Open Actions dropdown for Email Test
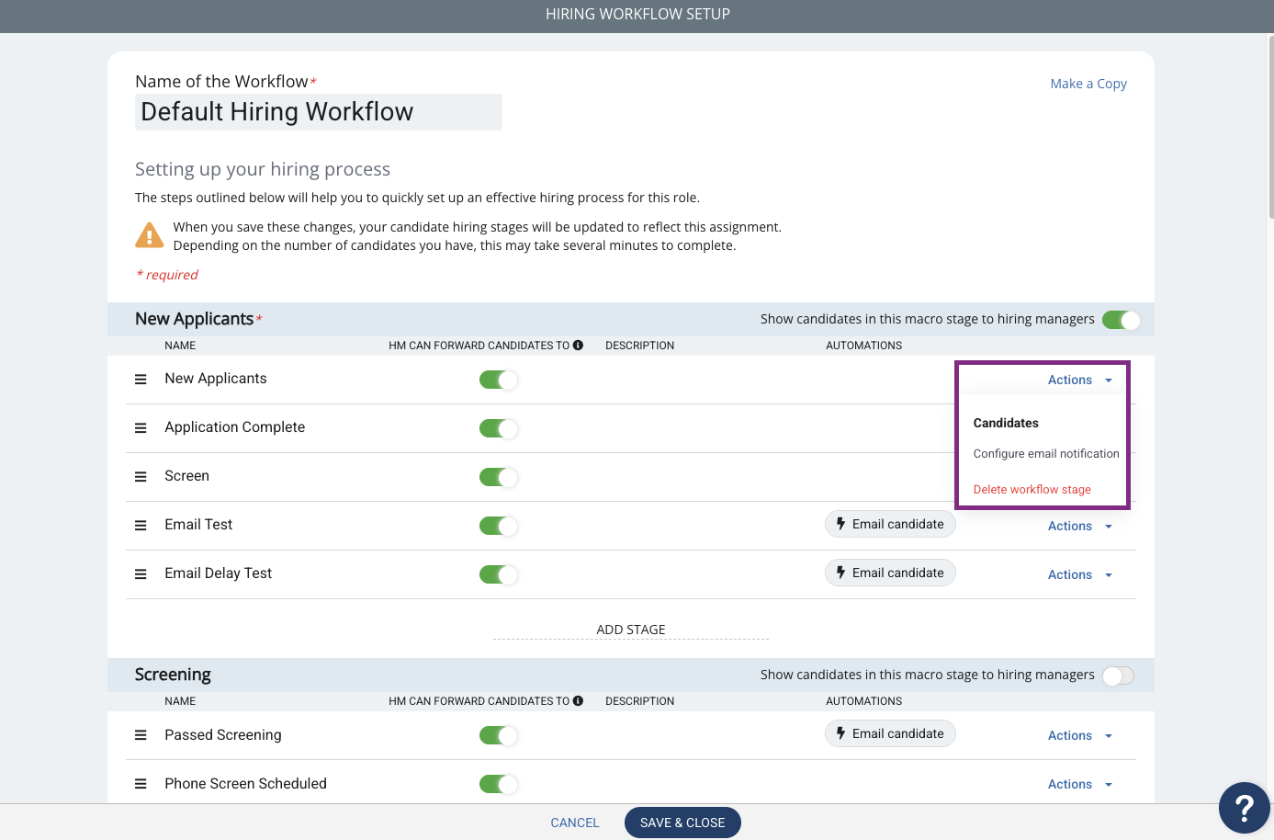This screenshot has width=1274, height=840. tap(1080, 526)
